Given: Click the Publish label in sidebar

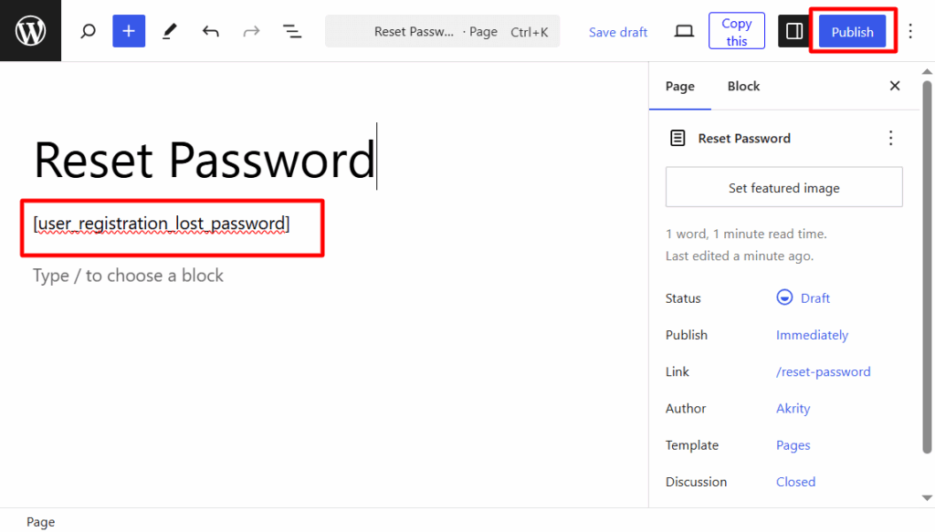Looking at the screenshot, I should pos(687,335).
